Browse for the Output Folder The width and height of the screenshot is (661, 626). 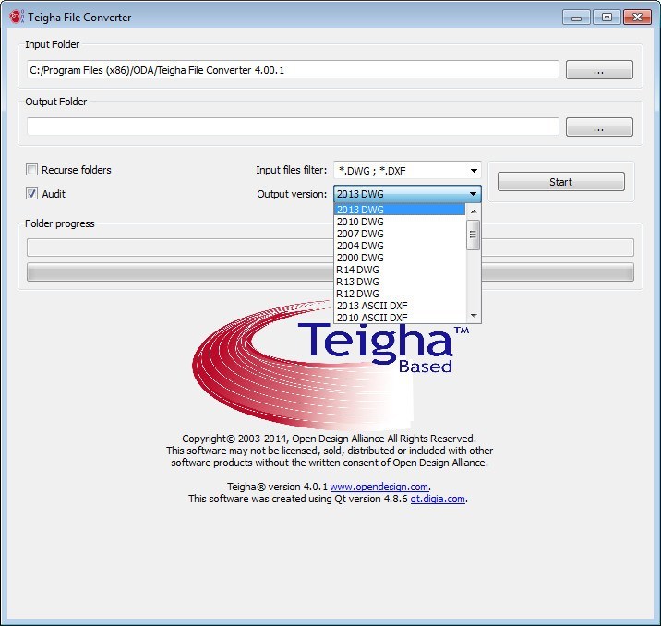point(599,126)
